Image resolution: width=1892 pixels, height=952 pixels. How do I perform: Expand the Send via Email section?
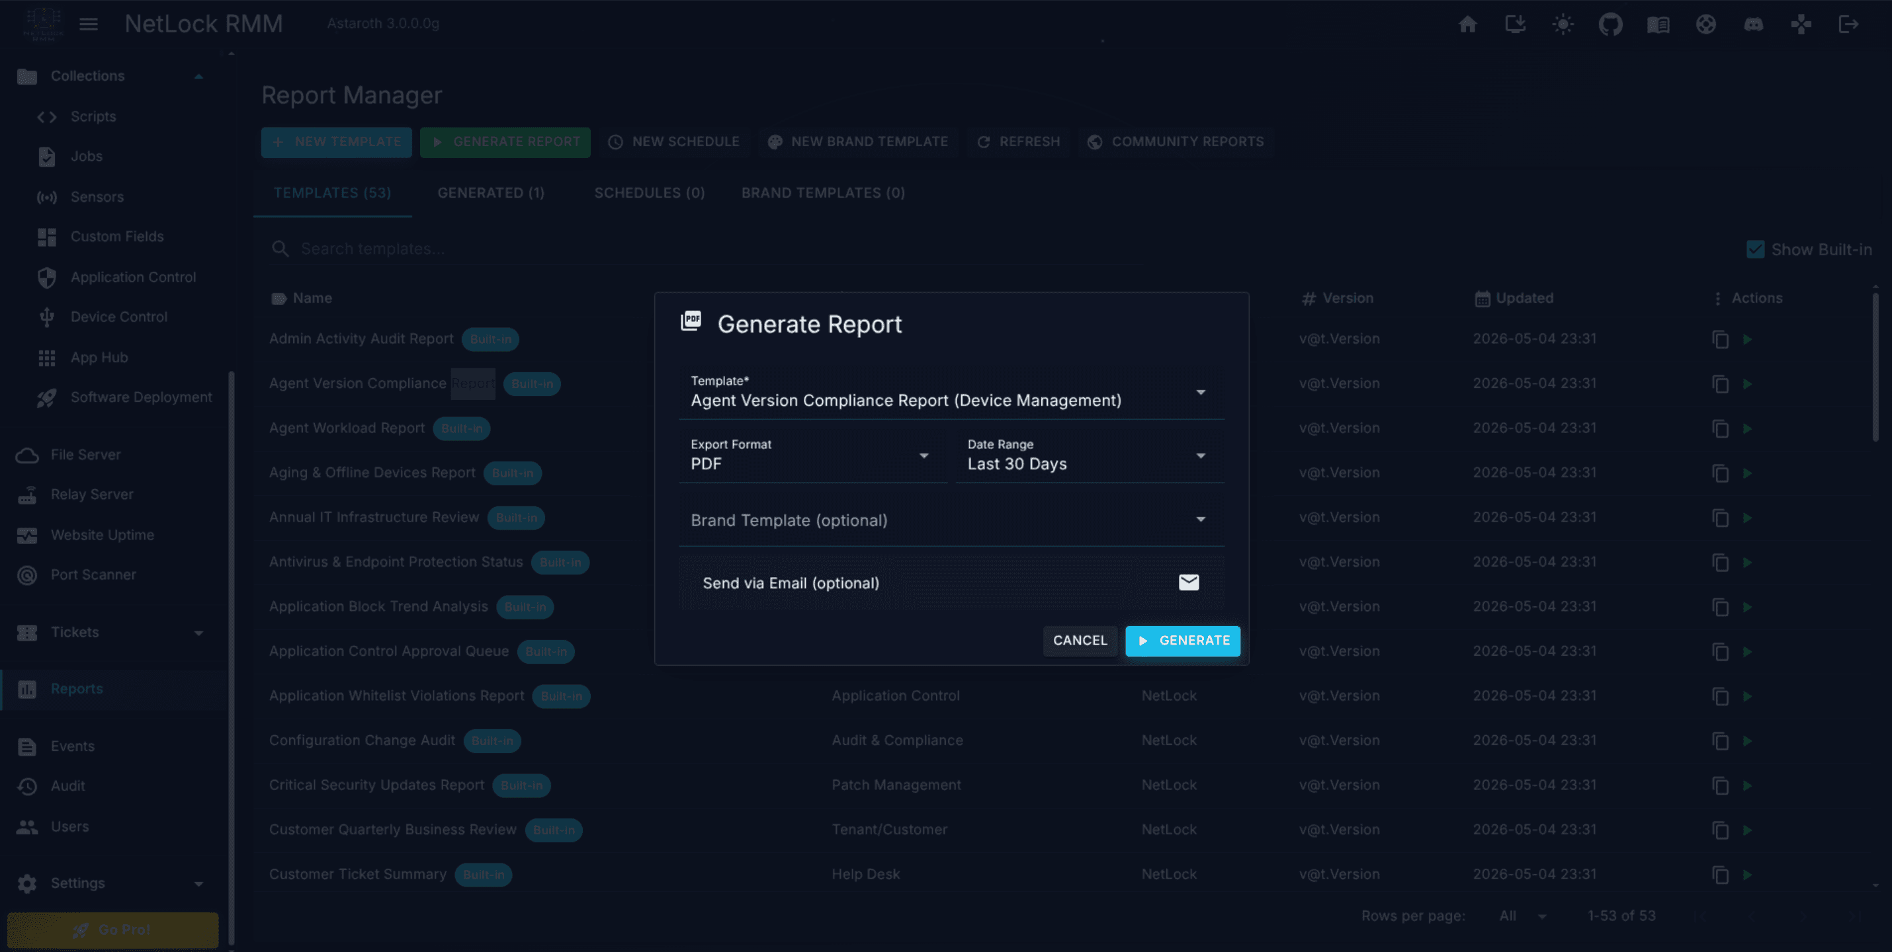coord(951,583)
